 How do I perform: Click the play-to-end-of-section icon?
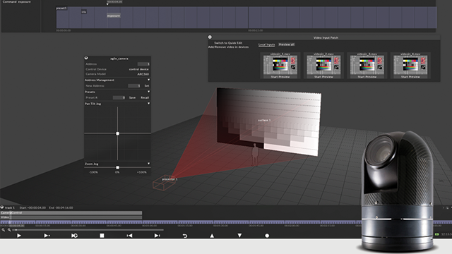pos(47,236)
